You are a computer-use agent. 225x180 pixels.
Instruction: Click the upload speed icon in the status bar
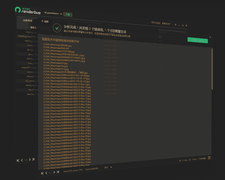click(x=180, y=160)
